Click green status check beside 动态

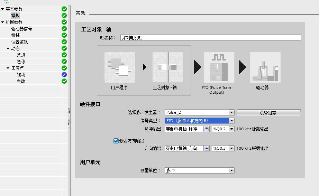[64, 48]
